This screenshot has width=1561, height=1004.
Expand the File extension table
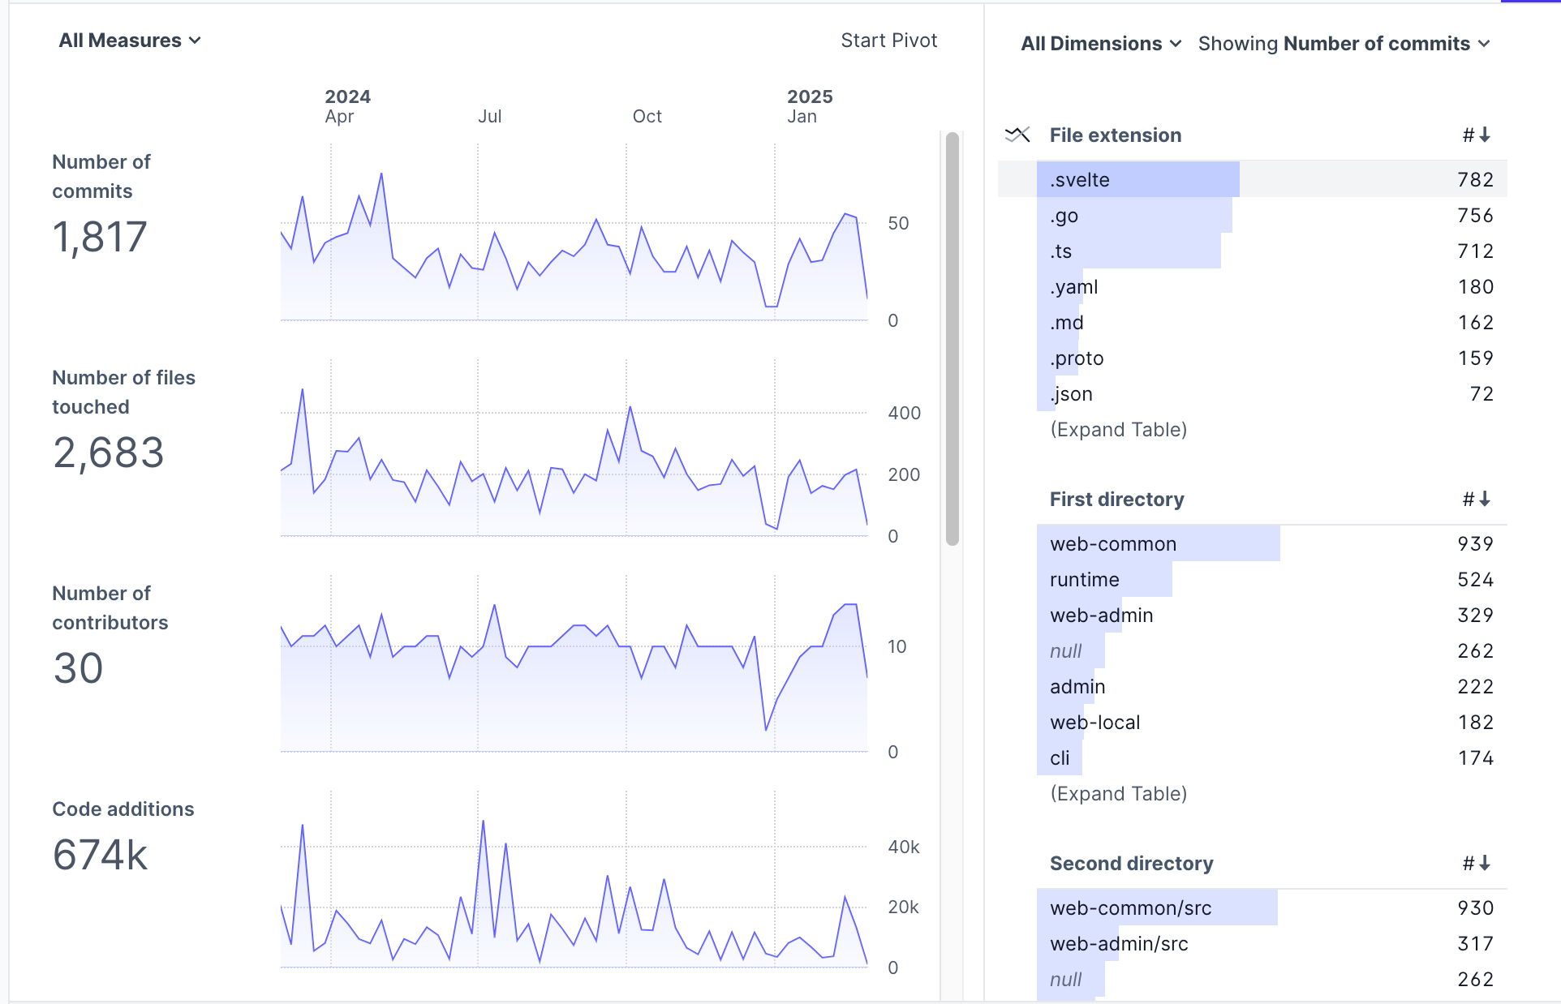coord(1118,429)
